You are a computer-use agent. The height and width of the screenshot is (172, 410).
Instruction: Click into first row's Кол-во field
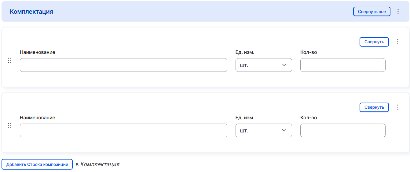(342, 65)
